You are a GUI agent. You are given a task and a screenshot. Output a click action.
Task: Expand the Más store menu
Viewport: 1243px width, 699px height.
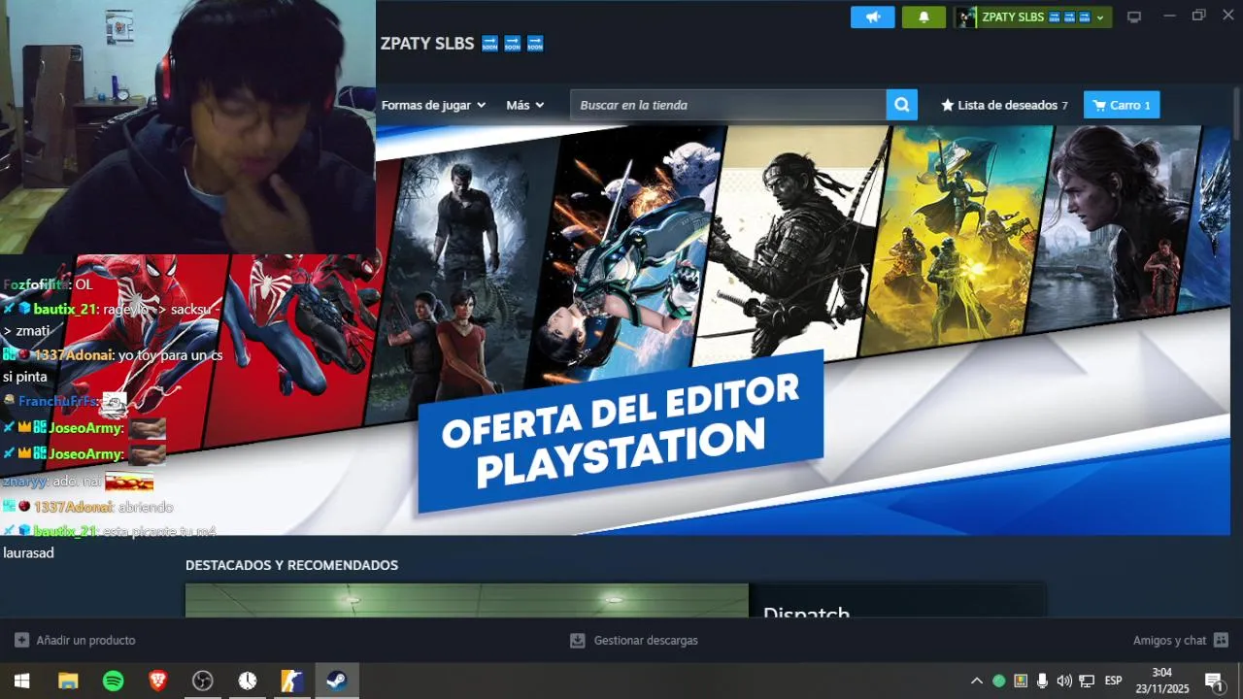524,105
